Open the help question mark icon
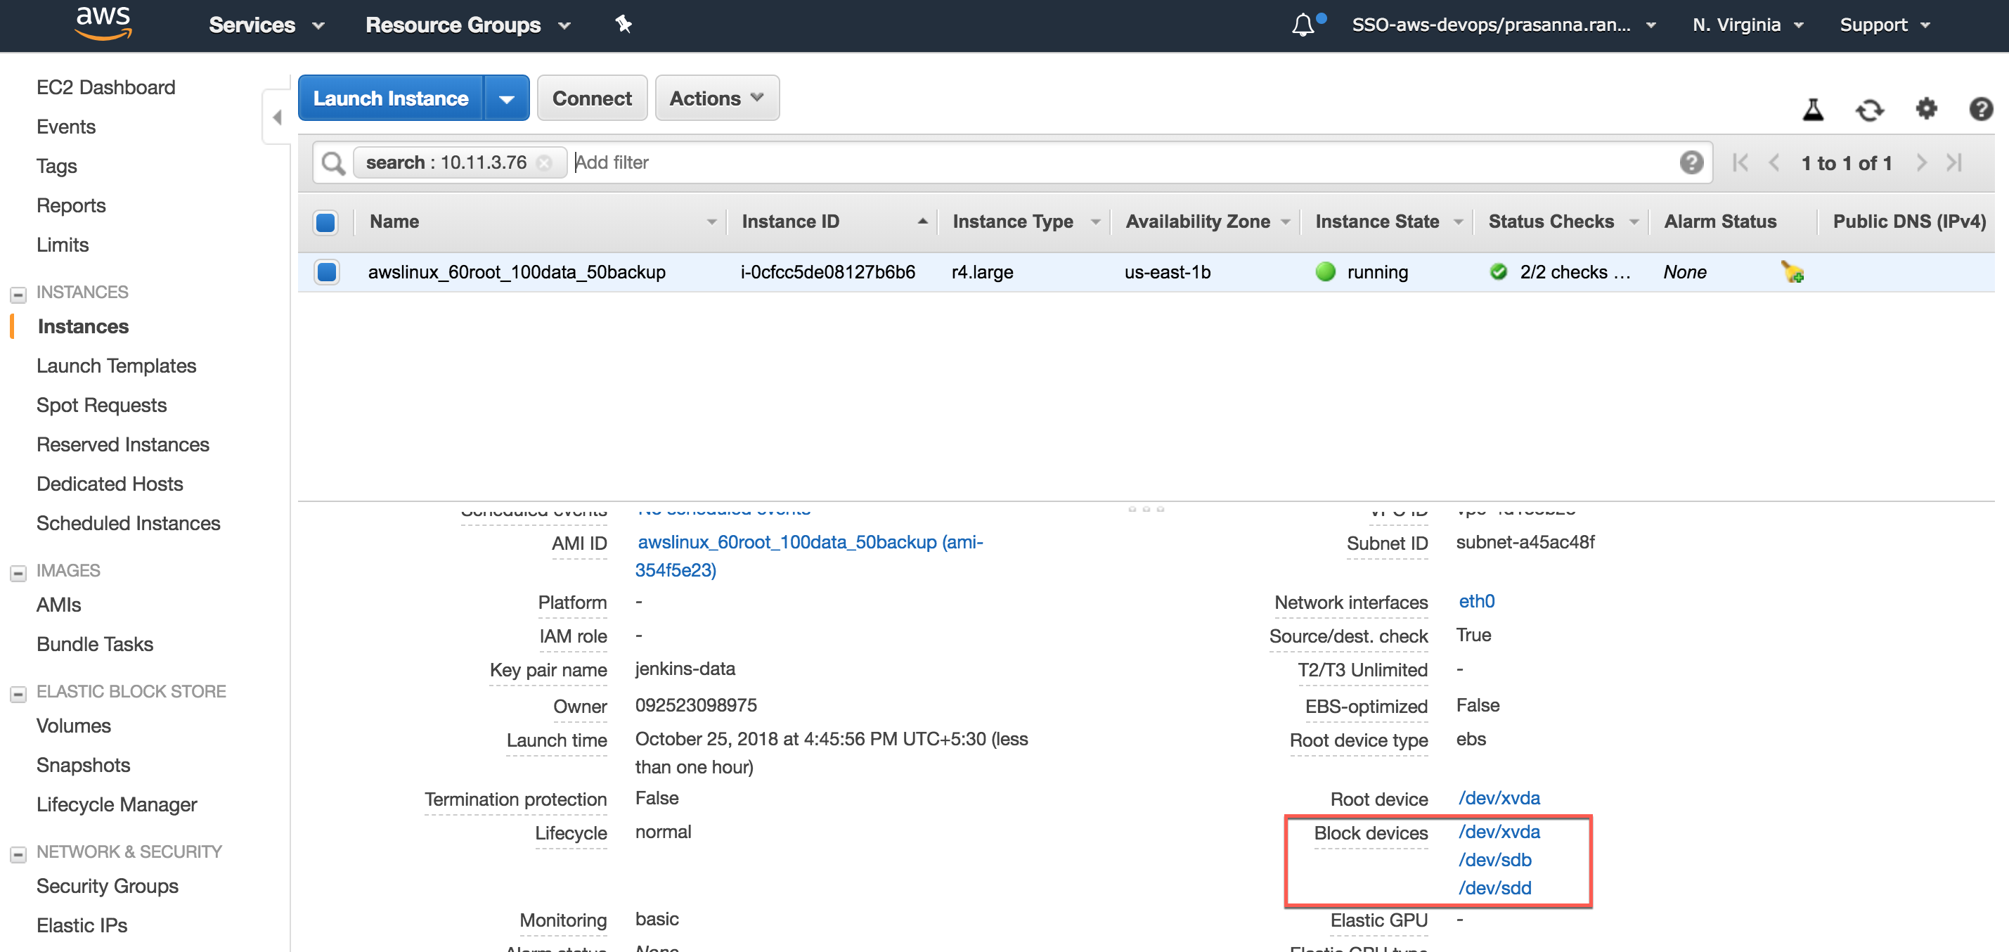 1981,108
